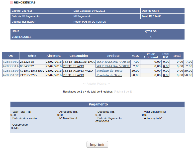Open OS link 42835197
The height and width of the screenshot is (148, 194).
(11, 75)
